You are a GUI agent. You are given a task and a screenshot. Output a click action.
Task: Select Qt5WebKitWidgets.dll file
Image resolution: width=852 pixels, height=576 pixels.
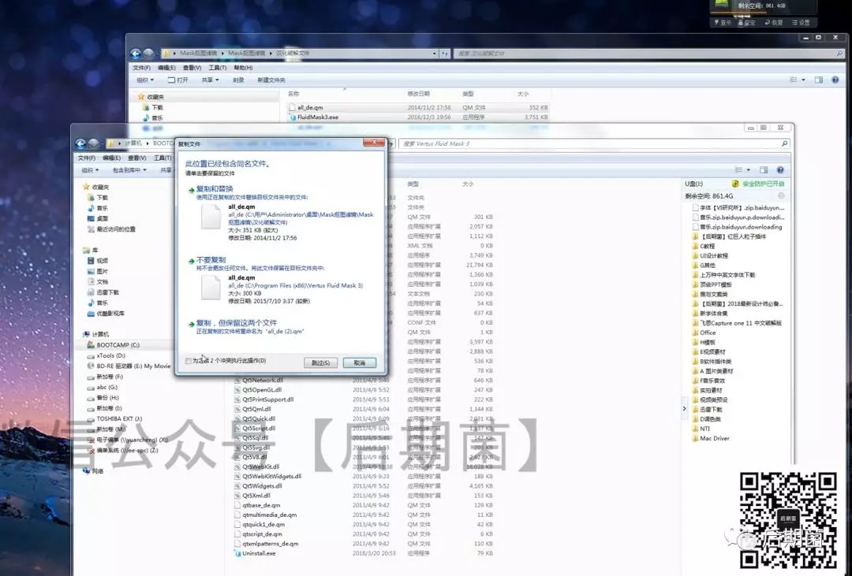271,476
